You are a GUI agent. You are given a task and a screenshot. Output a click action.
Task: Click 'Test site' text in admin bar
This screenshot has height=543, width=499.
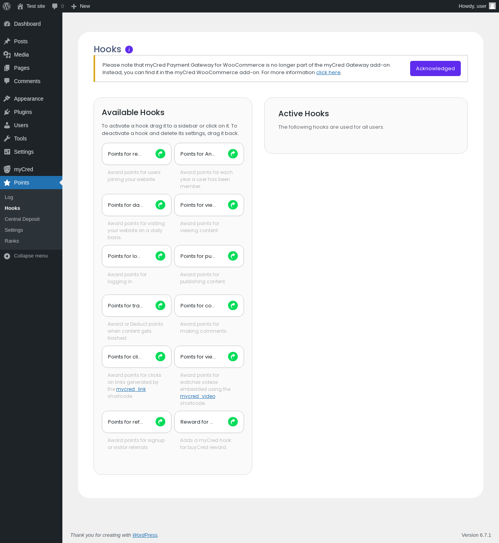coord(36,6)
